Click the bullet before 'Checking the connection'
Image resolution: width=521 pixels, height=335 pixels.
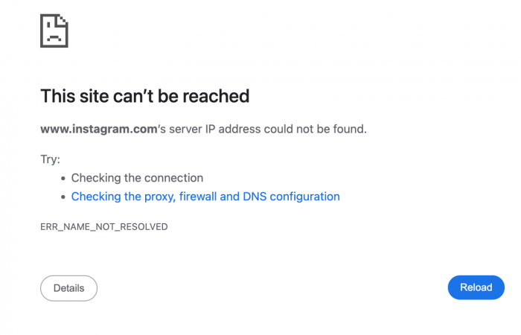pos(63,179)
